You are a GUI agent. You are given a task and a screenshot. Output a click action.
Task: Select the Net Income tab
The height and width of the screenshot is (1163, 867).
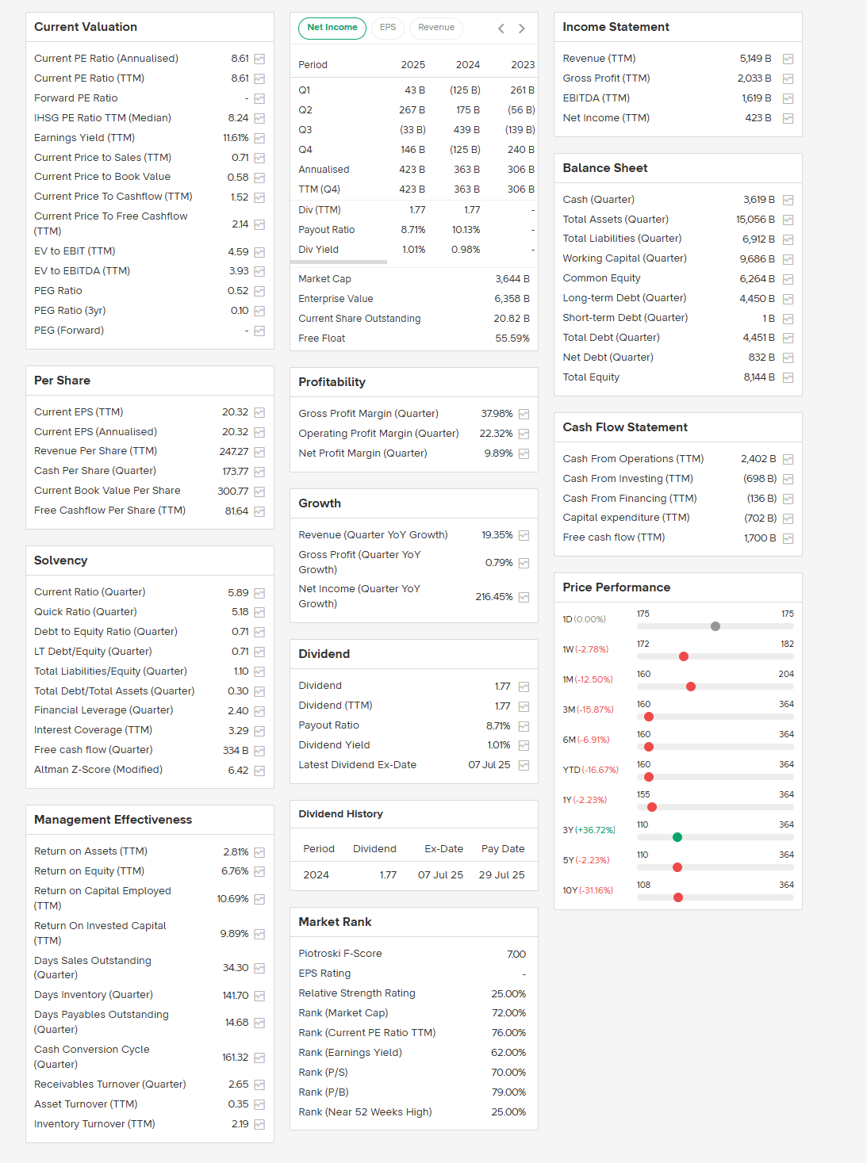[x=332, y=28]
